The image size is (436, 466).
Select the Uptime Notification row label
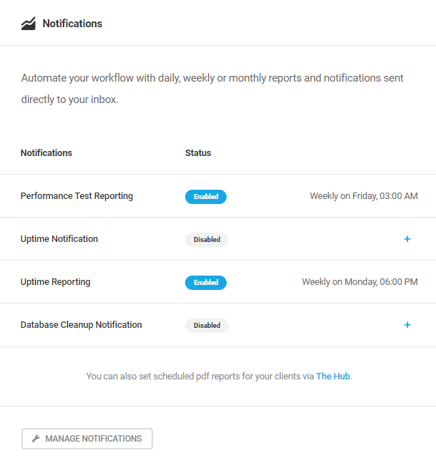click(x=59, y=239)
